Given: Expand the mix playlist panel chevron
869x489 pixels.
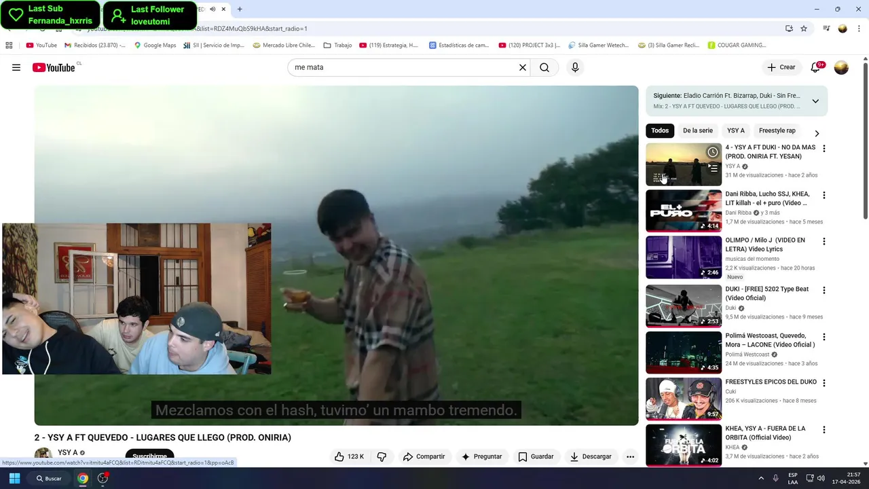Looking at the screenshot, I should (815, 101).
